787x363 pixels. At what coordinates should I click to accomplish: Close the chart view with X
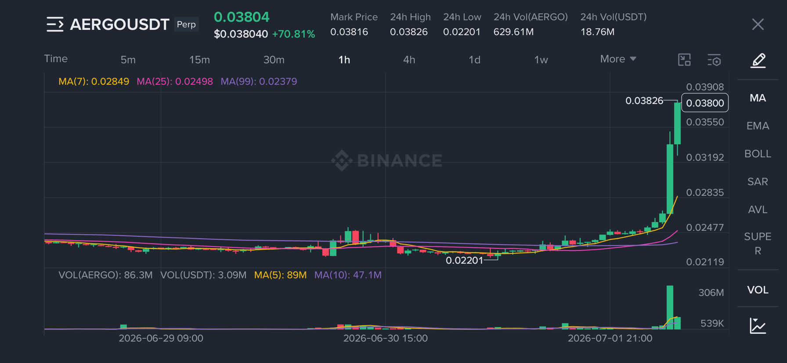pyautogui.click(x=758, y=25)
